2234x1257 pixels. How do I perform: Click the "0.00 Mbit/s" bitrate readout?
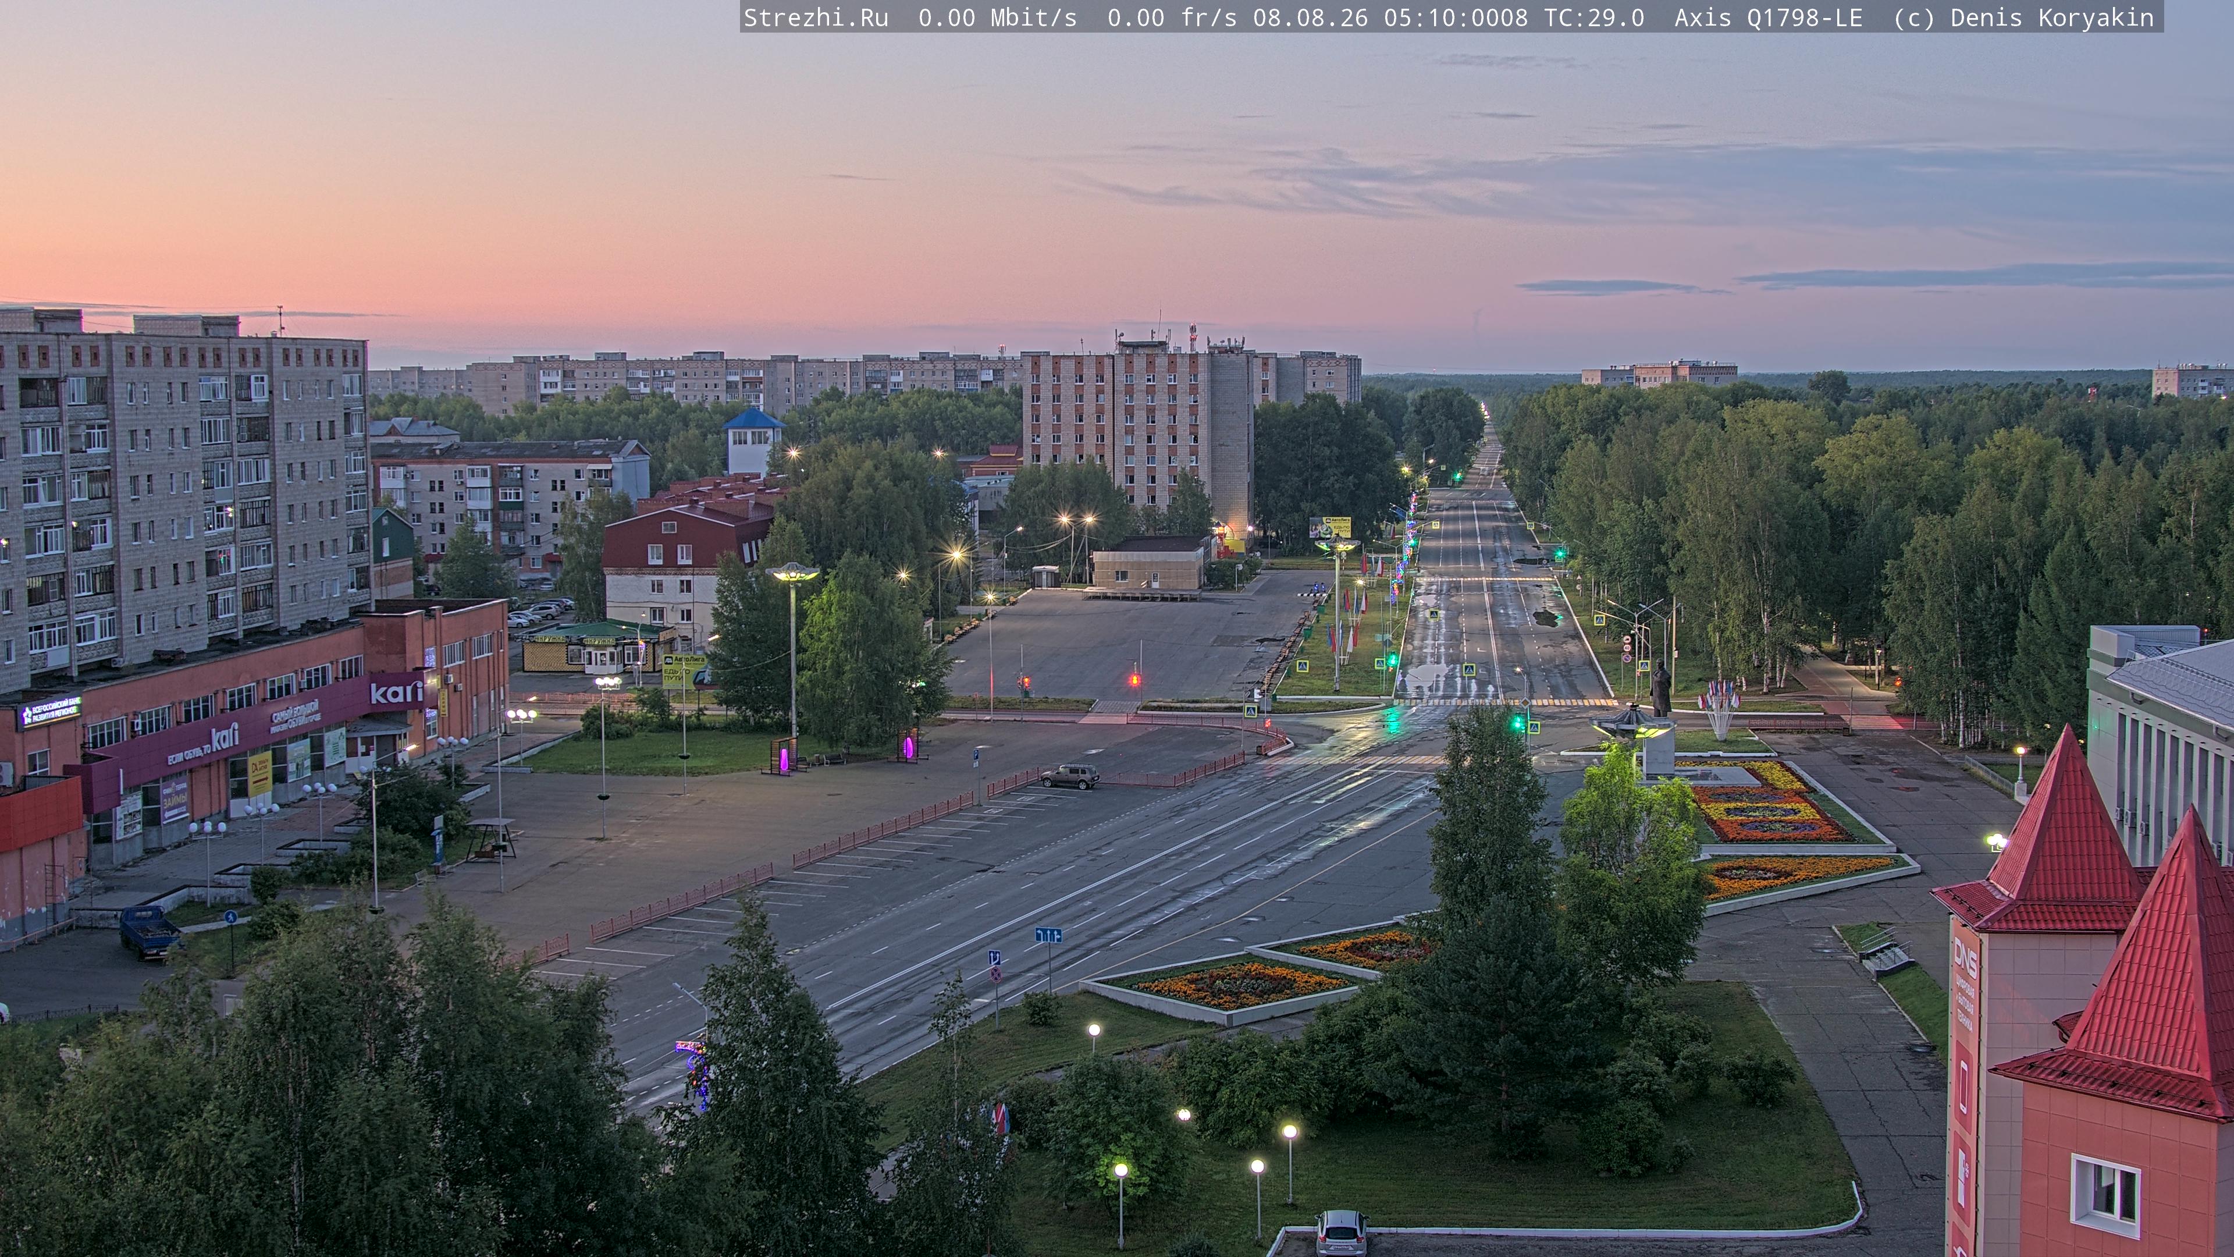tap(997, 18)
